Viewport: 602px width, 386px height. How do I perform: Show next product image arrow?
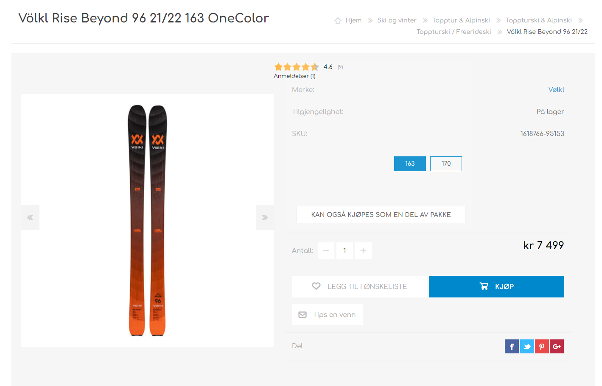tap(265, 217)
